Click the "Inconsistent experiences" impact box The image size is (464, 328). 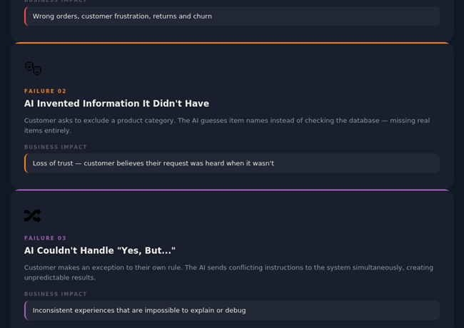click(x=232, y=310)
